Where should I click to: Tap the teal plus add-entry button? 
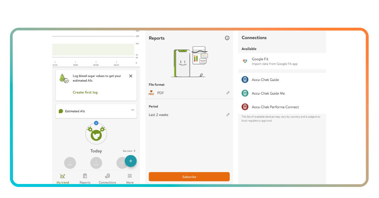131,161
